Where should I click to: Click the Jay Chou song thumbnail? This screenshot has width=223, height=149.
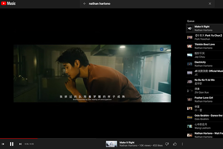(x=190, y=55)
